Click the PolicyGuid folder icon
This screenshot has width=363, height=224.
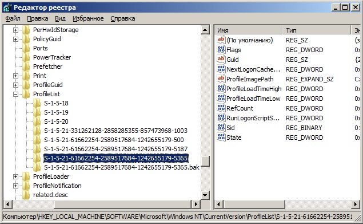[26, 39]
